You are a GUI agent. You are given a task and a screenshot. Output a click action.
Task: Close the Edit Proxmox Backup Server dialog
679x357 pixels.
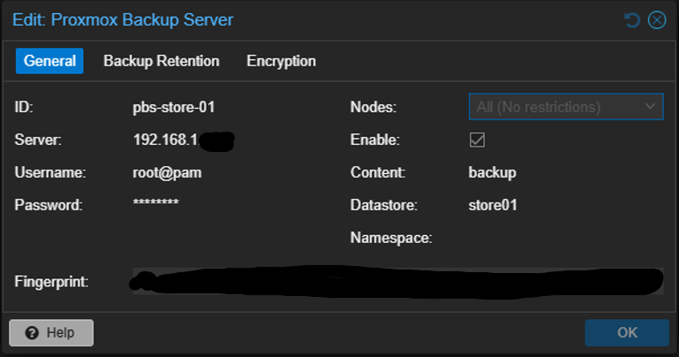pos(657,19)
